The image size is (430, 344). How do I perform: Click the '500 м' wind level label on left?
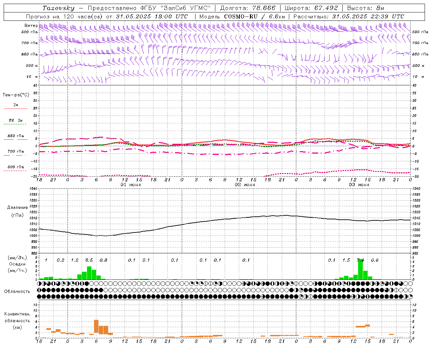(32, 66)
